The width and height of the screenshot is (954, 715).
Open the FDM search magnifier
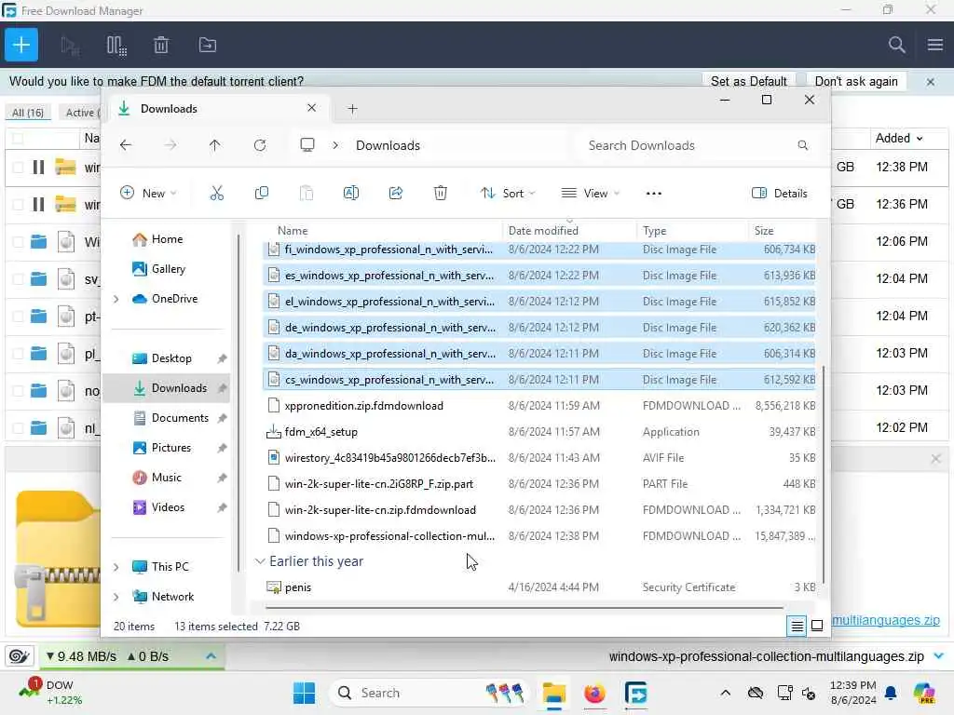896,45
